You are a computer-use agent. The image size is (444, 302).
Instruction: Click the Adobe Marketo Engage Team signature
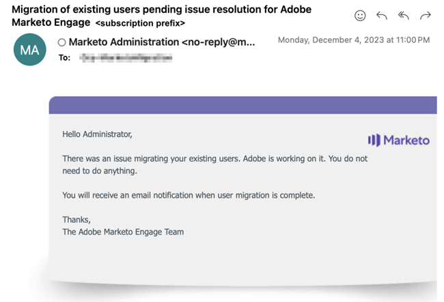[x=123, y=232]
